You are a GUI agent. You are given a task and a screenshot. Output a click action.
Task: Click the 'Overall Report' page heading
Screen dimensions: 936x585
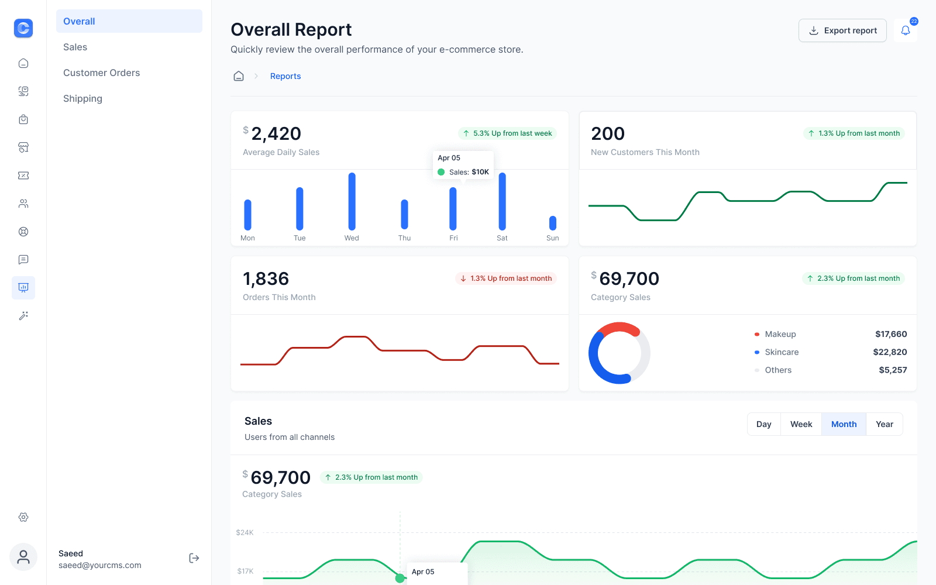pos(291,29)
